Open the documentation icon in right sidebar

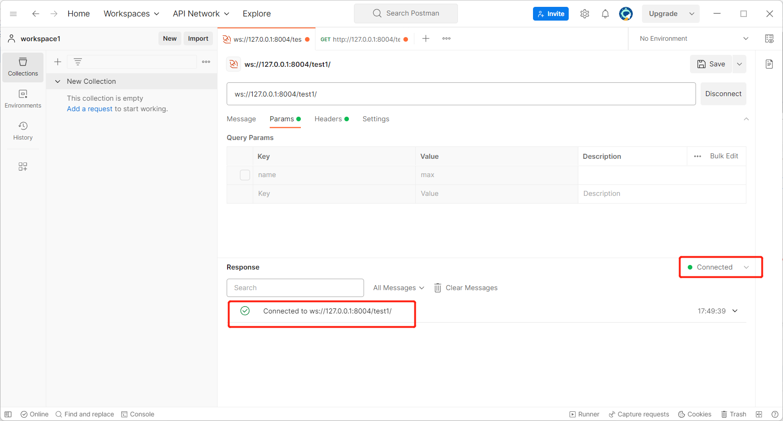(769, 64)
